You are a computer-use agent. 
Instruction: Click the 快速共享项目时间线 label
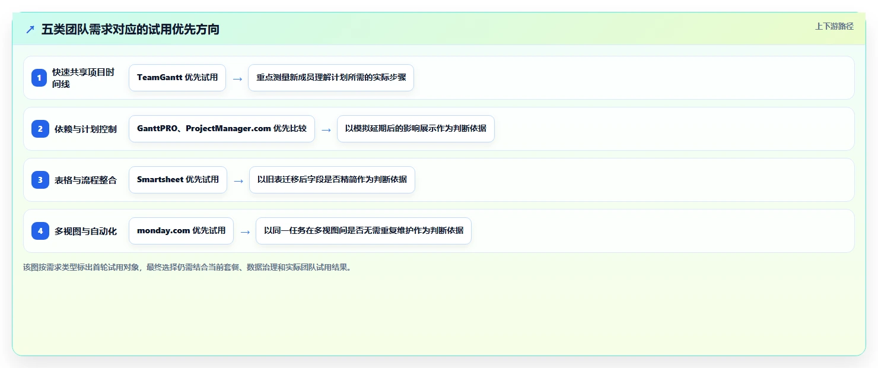[x=83, y=78]
